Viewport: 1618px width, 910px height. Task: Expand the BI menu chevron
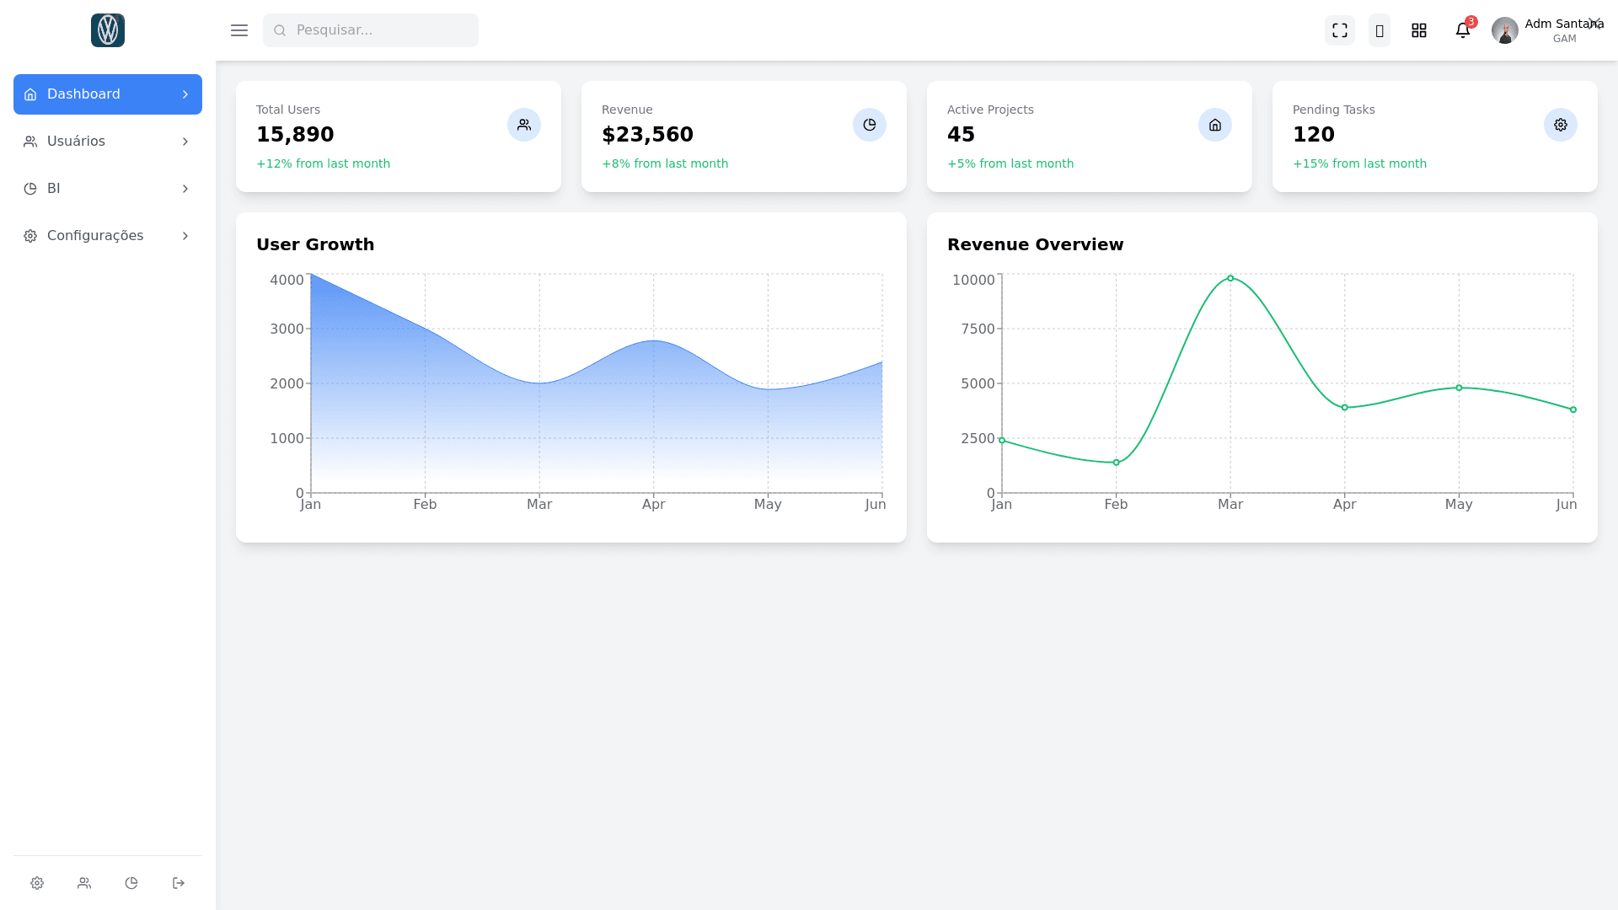coord(185,189)
